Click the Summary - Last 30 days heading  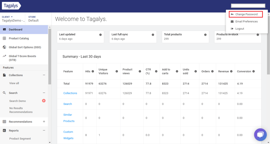(x=82, y=57)
